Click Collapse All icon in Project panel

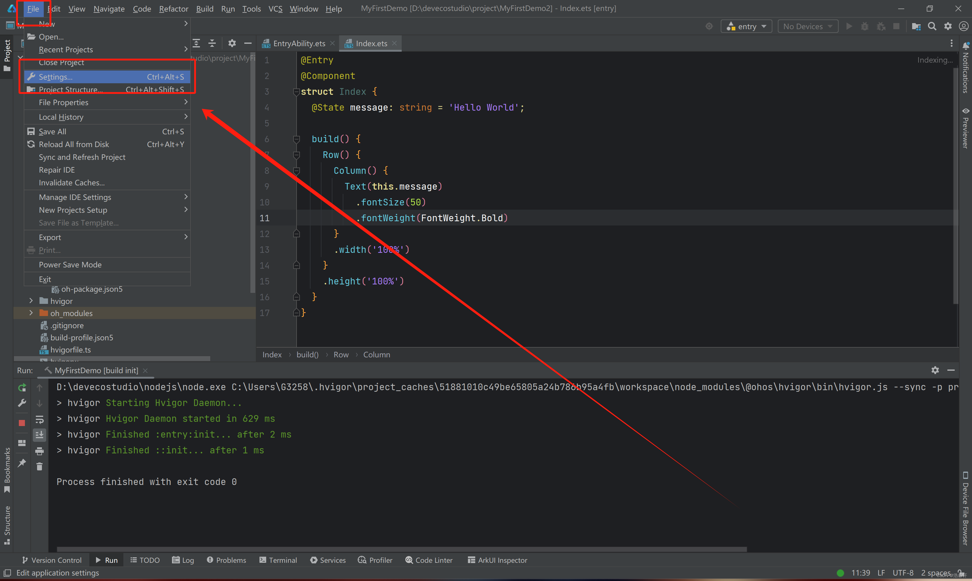[x=212, y=43]
